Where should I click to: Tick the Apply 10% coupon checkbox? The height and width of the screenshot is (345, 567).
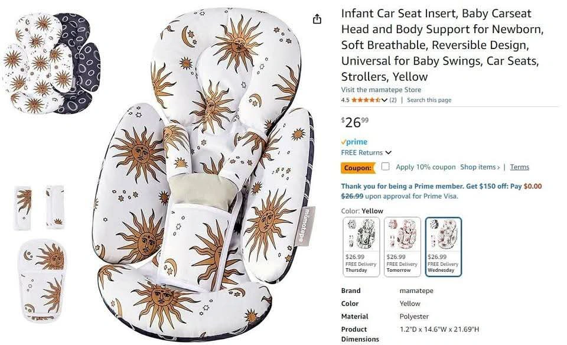tap(386, 167)
